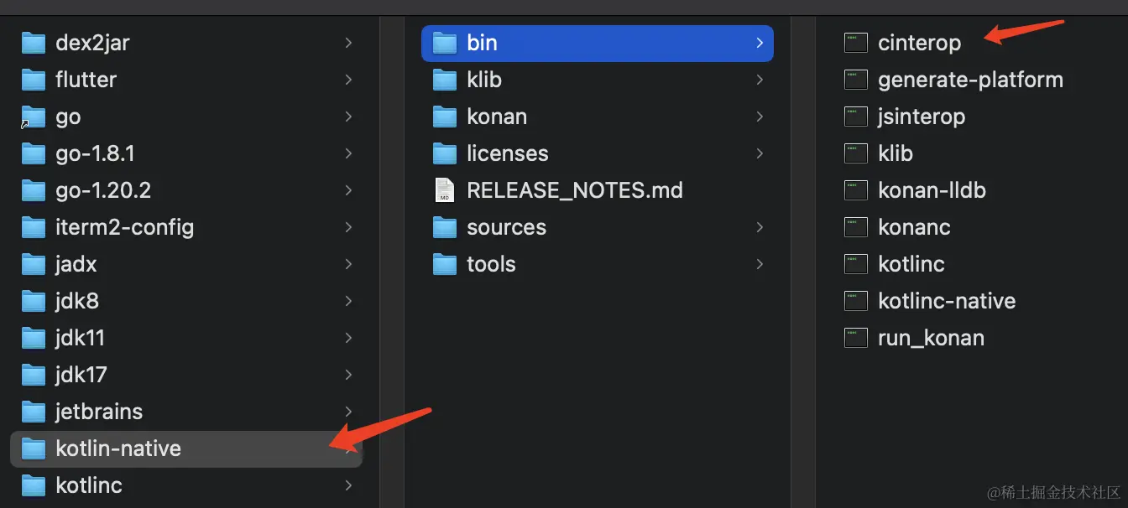Select the "jdk11" folder name

click(80, 338)
